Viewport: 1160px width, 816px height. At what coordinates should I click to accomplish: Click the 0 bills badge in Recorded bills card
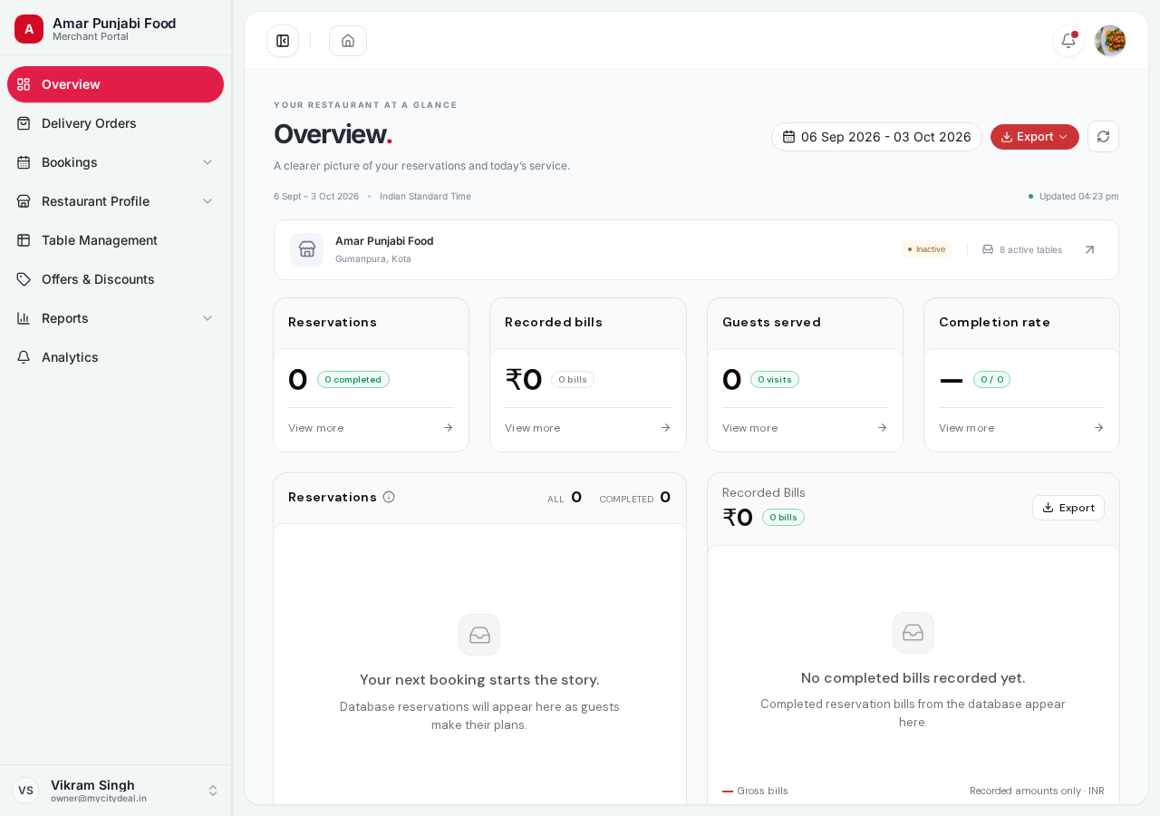click(573, 380)
